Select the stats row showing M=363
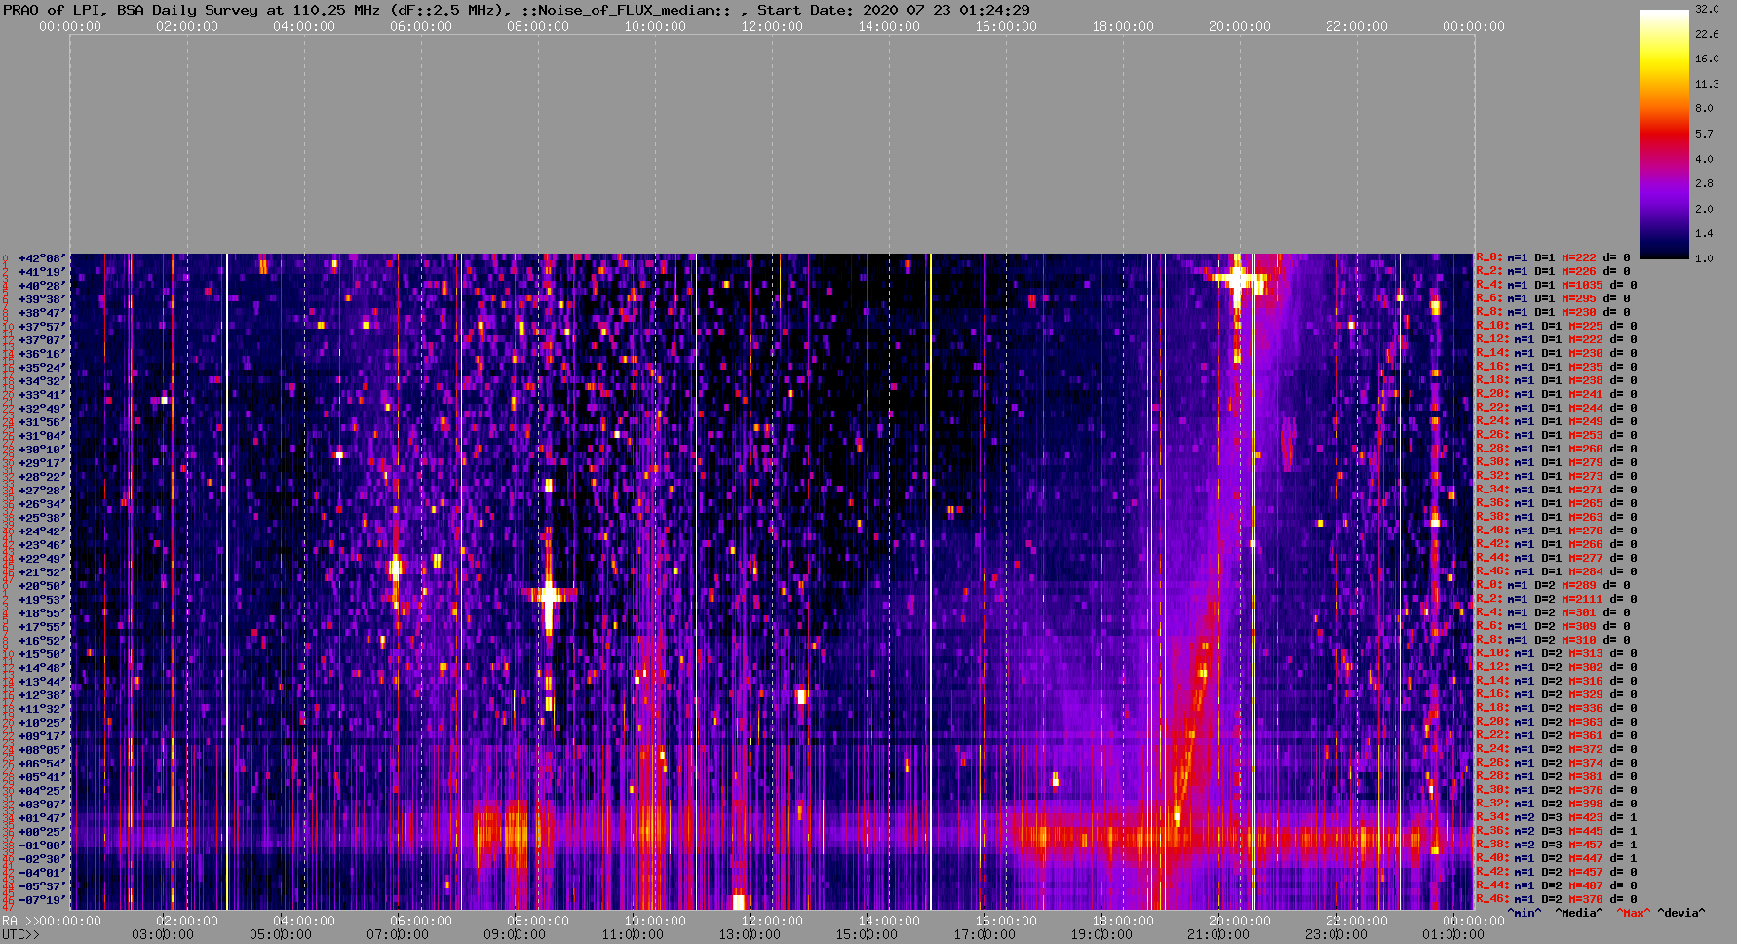Screen dimensions: 1737x944 [x=1557, y=723]
